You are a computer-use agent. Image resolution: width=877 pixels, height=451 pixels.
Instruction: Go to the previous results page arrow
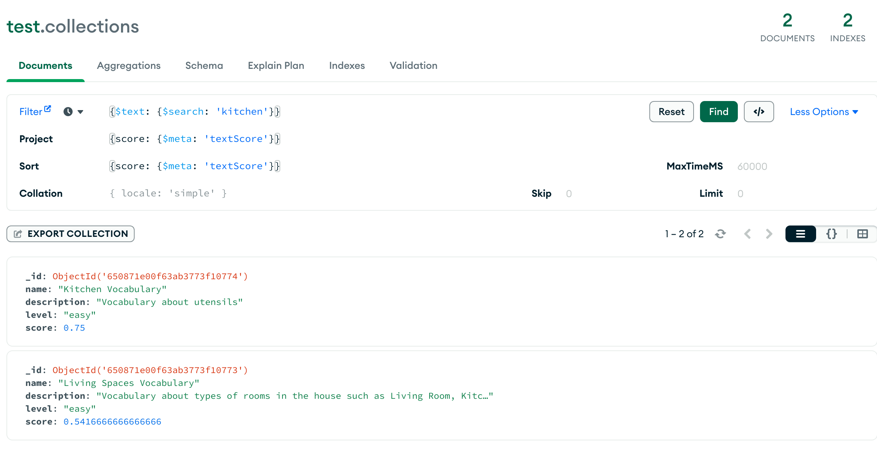point(748,234)
